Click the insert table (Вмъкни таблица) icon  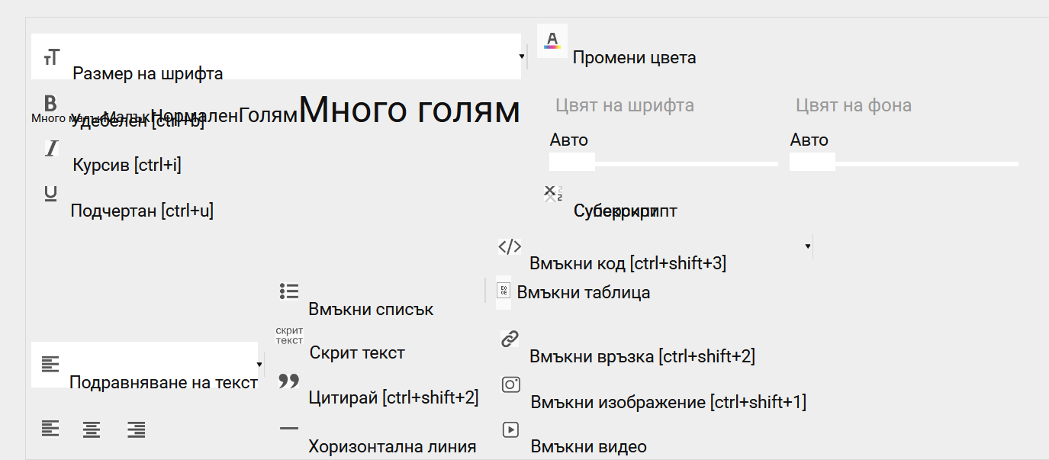click(504, 291)
